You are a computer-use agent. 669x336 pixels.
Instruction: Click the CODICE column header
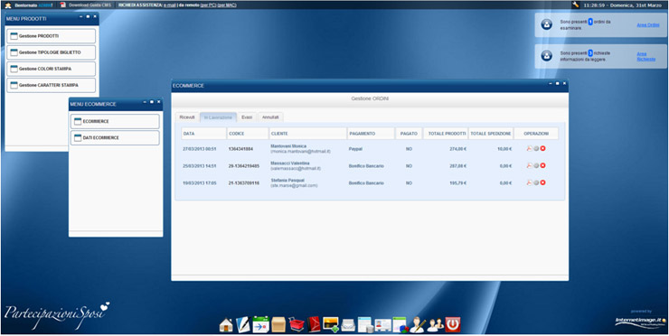point(248,134)
